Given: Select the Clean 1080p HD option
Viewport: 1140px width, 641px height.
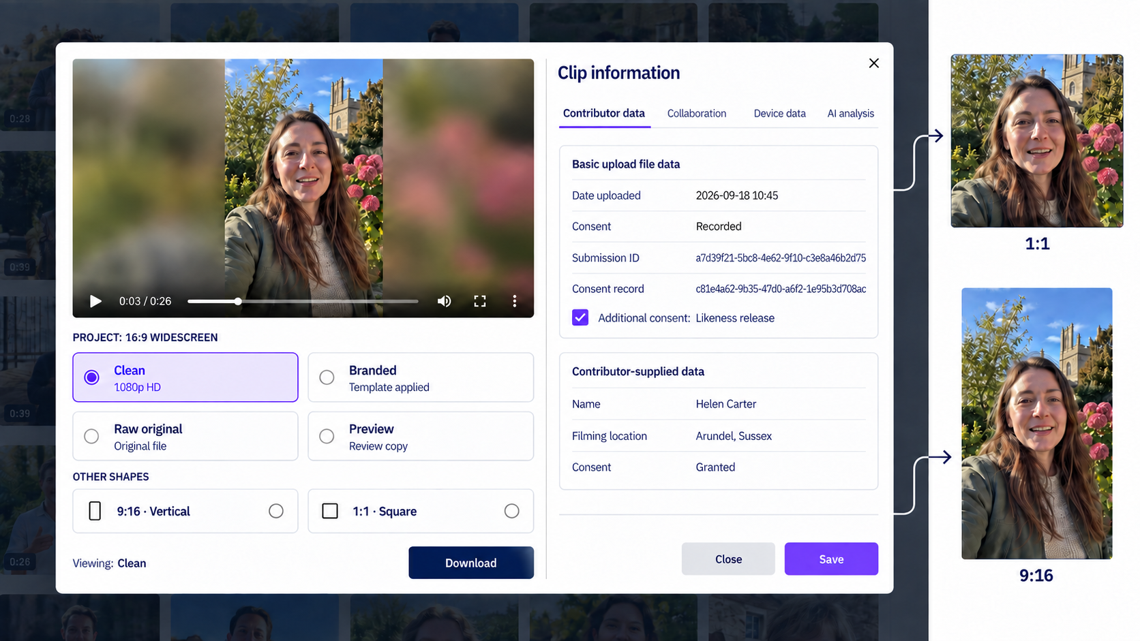Looking at the screenshot, I should (185, 377).
